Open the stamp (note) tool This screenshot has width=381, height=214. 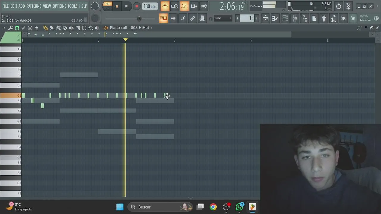click(x=24, y=28)
